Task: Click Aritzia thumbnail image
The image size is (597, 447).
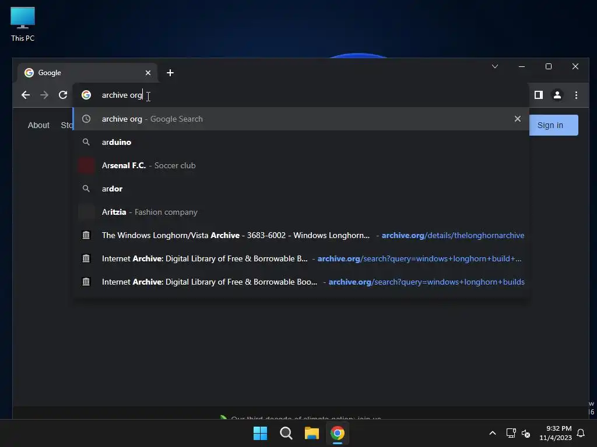Action: (x=86, y=212)
